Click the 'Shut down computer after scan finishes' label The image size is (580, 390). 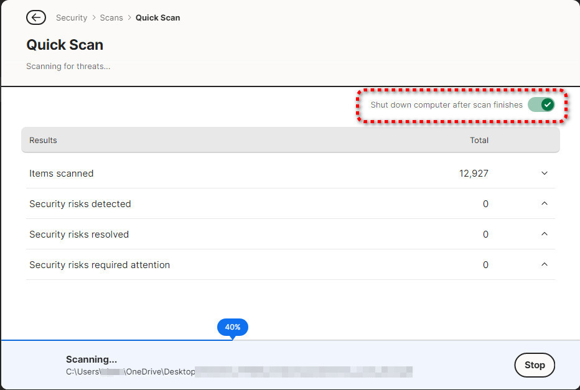[446, 105]
